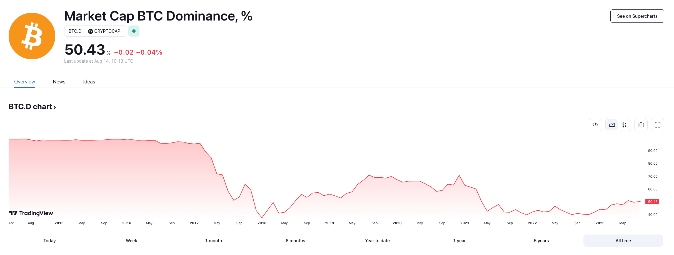
Task: Click the BTC.D CRYPTOCAP symbol badge
Action: pos(95,31)
